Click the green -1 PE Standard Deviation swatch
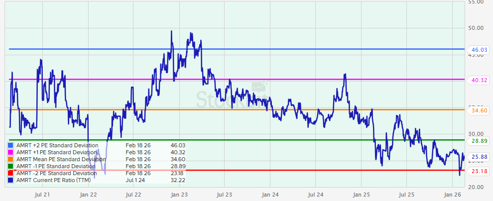 [x=10, y=166]
